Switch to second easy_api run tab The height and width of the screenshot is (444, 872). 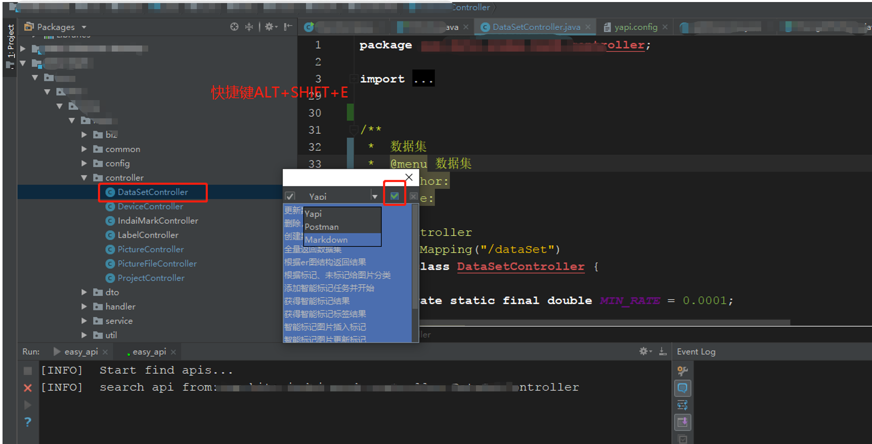click(149, 351)
